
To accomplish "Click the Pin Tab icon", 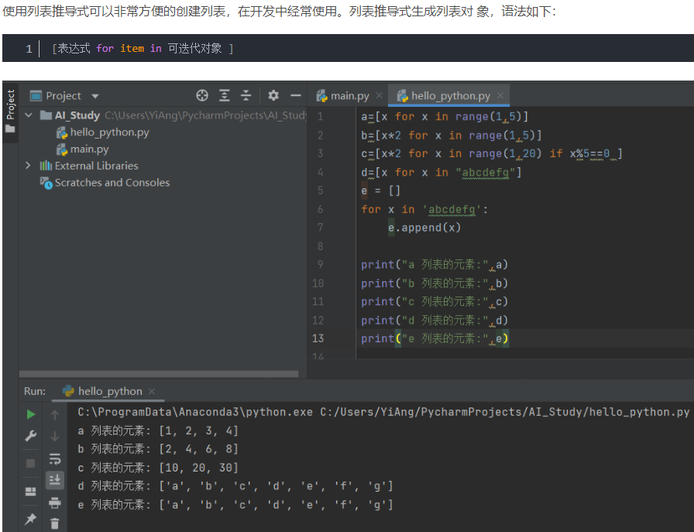I will [x=30, y=519].
